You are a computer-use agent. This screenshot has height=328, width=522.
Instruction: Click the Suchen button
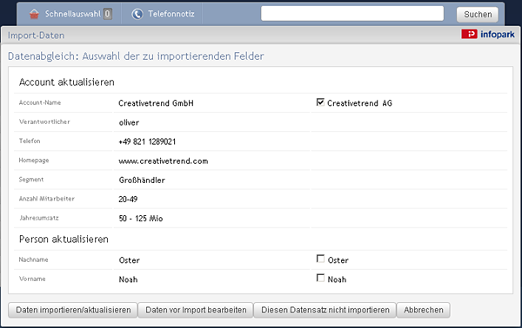click(478, 14)
